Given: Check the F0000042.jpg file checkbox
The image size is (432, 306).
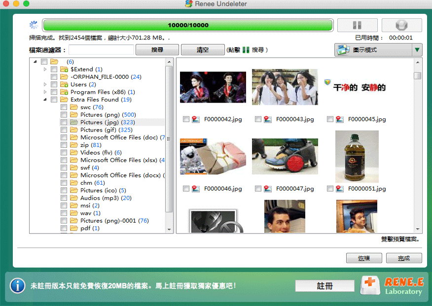Looking at the screenshot, I should click(186, 119).
